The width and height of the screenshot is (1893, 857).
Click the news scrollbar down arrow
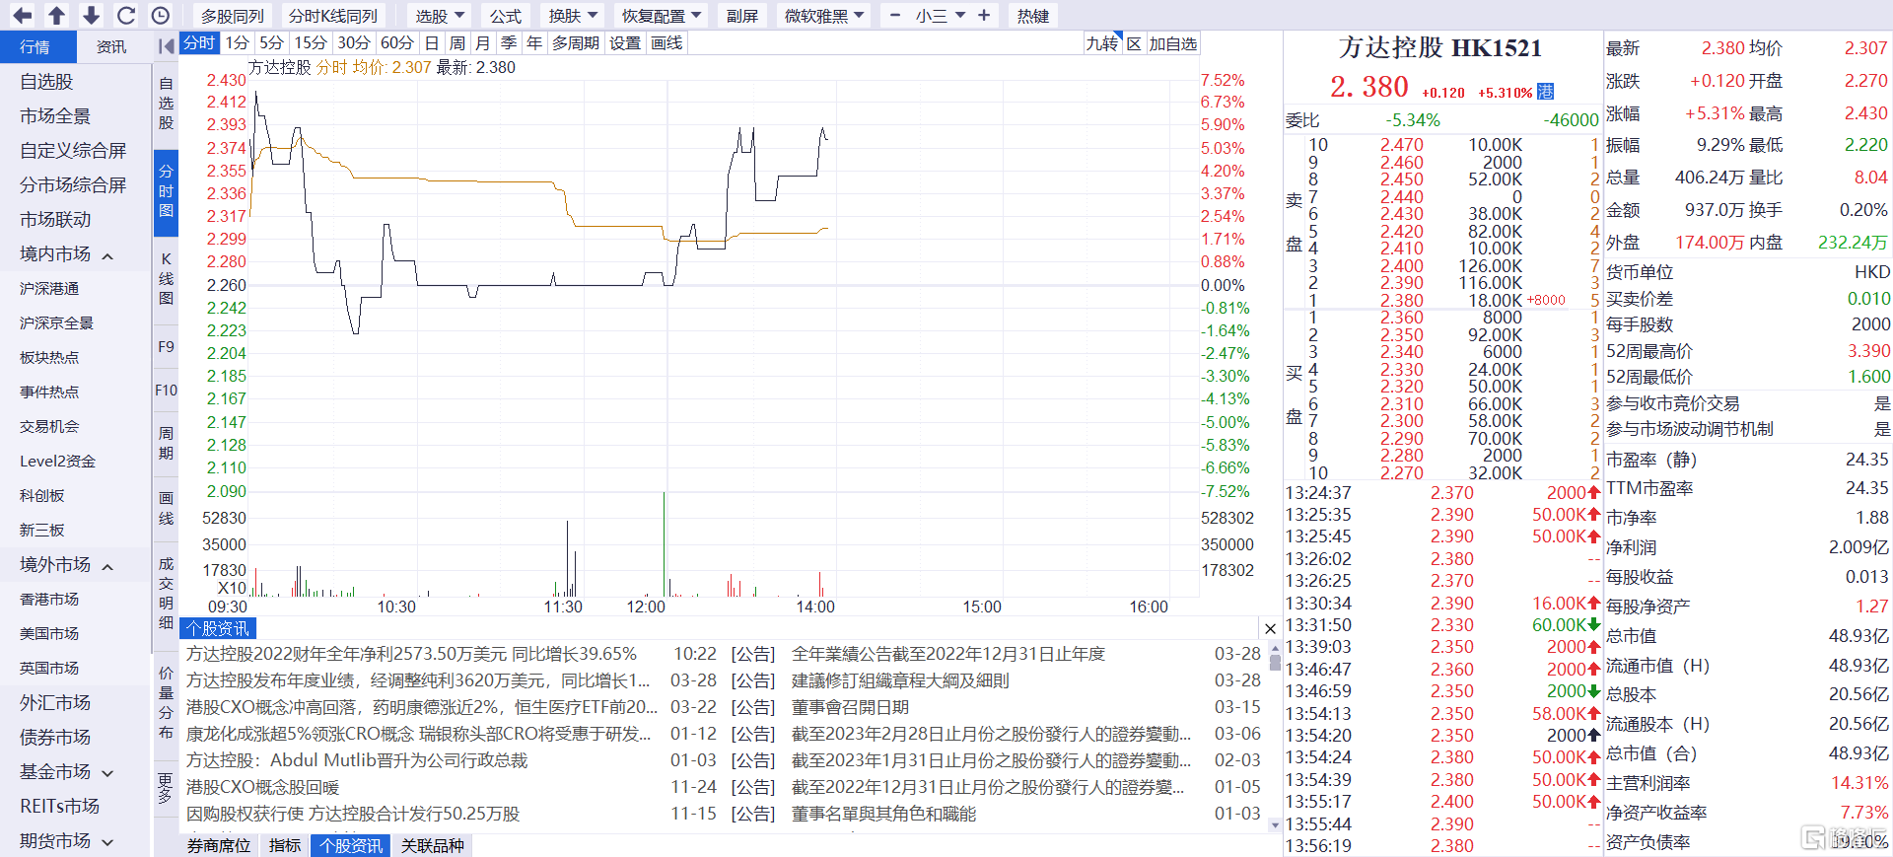coord(1275,825)
